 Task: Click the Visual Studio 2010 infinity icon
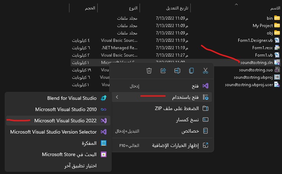pyautogui.click(x=104, y=109)
